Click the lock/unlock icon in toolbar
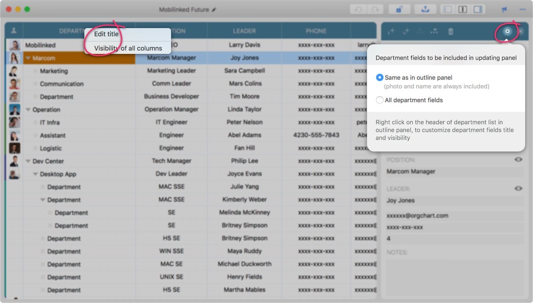This screenshot has width=533, height=303. click(x=399, y=9)
